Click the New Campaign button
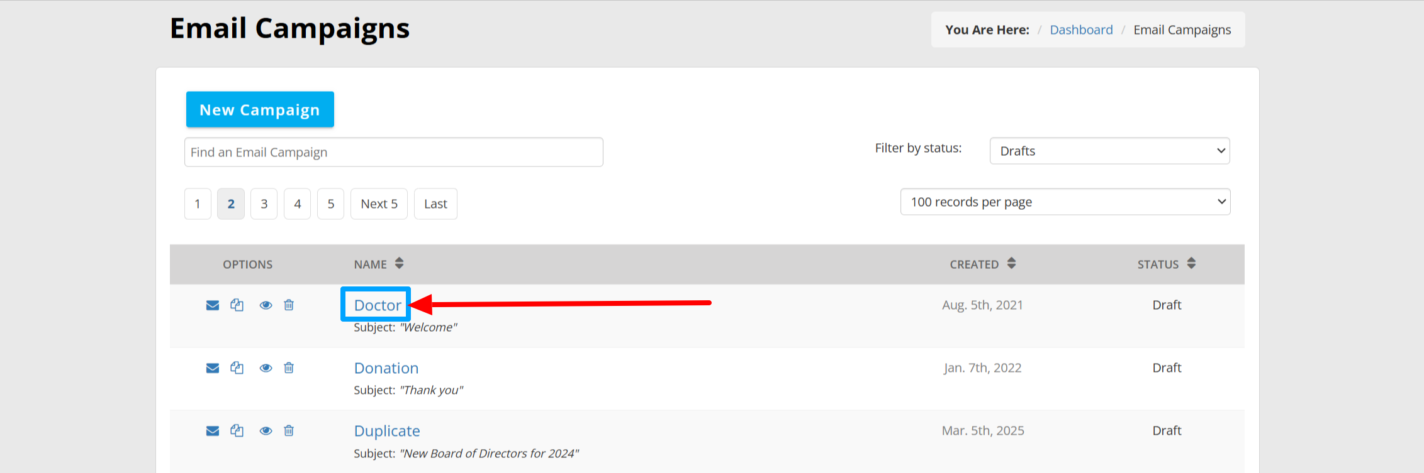The image size is (1424, 473). point(260,109)
